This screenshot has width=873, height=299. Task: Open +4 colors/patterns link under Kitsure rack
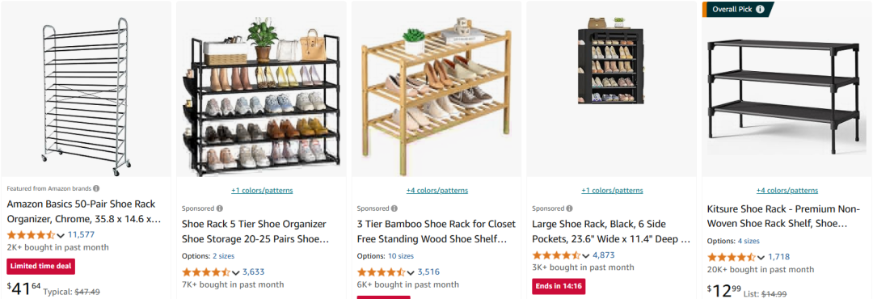[787, 191]
